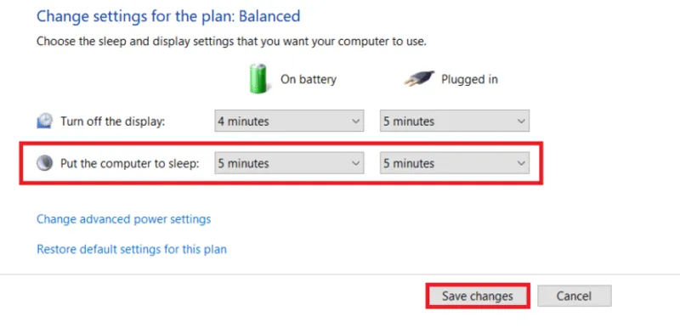Click the Plugged in column label
This screenshot has width=680, height=328.
469,79
